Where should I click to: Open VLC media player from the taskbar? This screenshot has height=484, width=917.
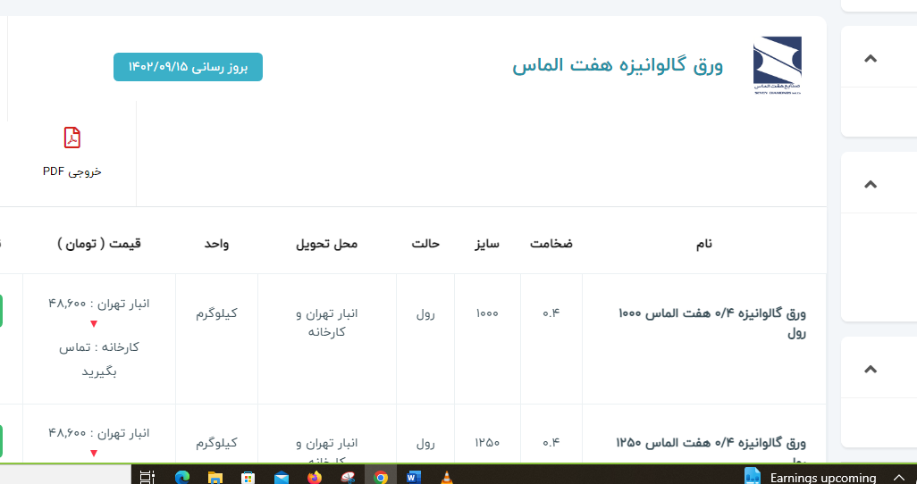click(446, 477)
